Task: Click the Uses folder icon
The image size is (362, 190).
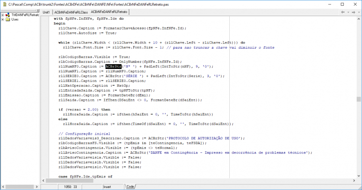Action: pyautogui.click(x=8, y=20)
